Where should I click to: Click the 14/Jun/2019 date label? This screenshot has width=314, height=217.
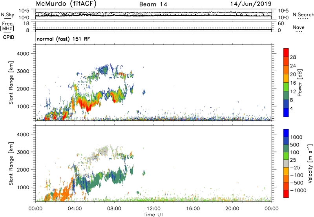tap(251, 4)
